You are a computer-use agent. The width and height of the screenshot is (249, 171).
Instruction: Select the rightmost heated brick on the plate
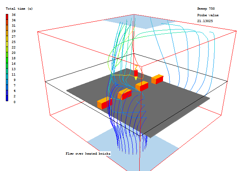click(157, 79)
